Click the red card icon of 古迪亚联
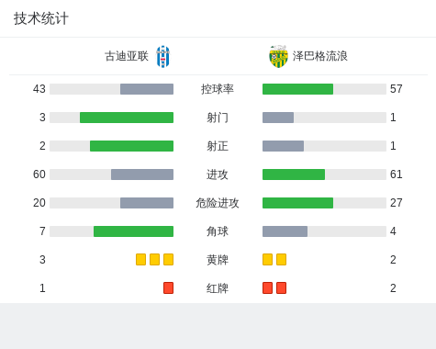436x349 pixels. (168, 287)
